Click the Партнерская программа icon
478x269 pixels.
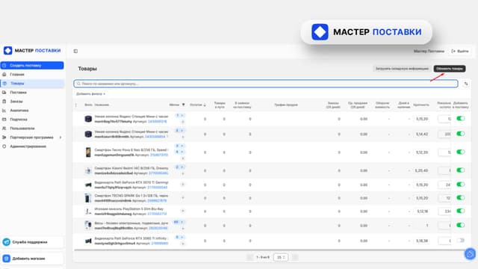point(4,137)
